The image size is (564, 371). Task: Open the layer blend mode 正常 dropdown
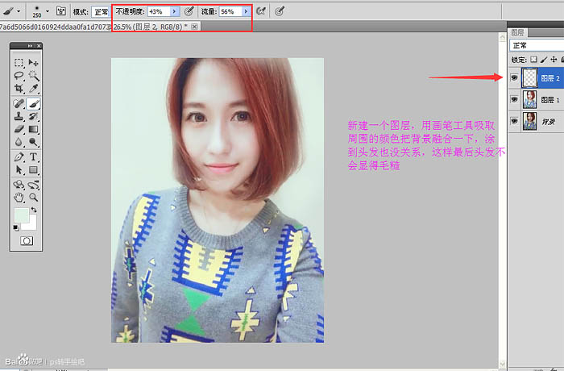point(537,45)
